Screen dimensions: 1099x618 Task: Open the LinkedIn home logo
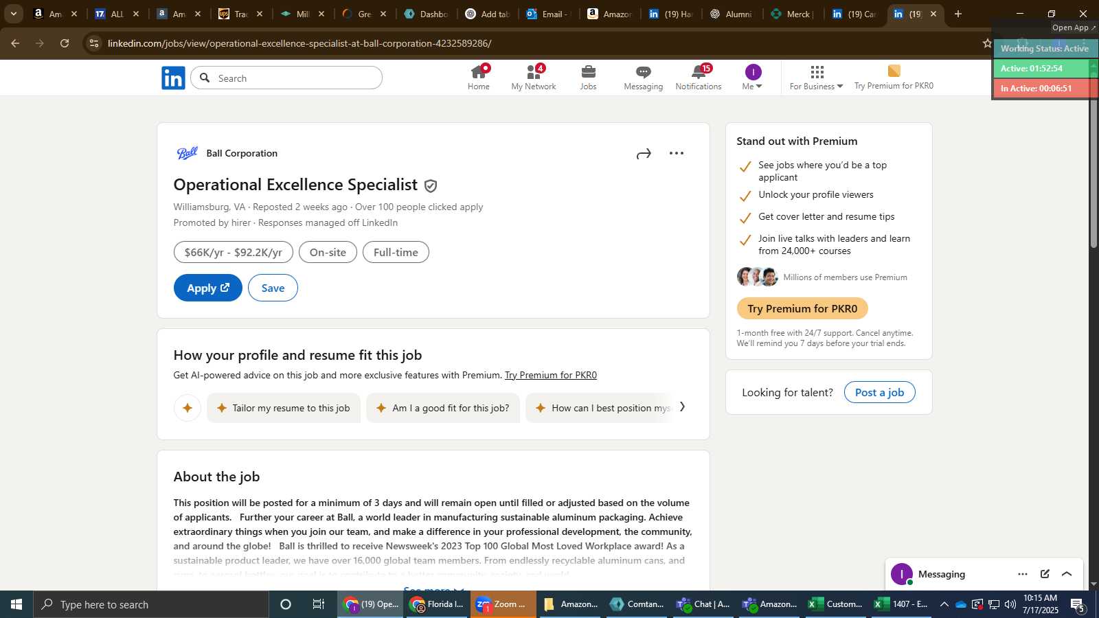pyautogui.click(x=173, y=78)
